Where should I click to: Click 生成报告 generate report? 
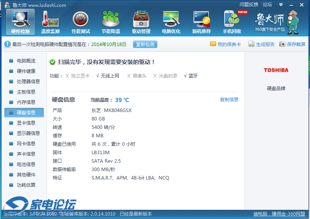pyautogui.click(x=265, y=44)
